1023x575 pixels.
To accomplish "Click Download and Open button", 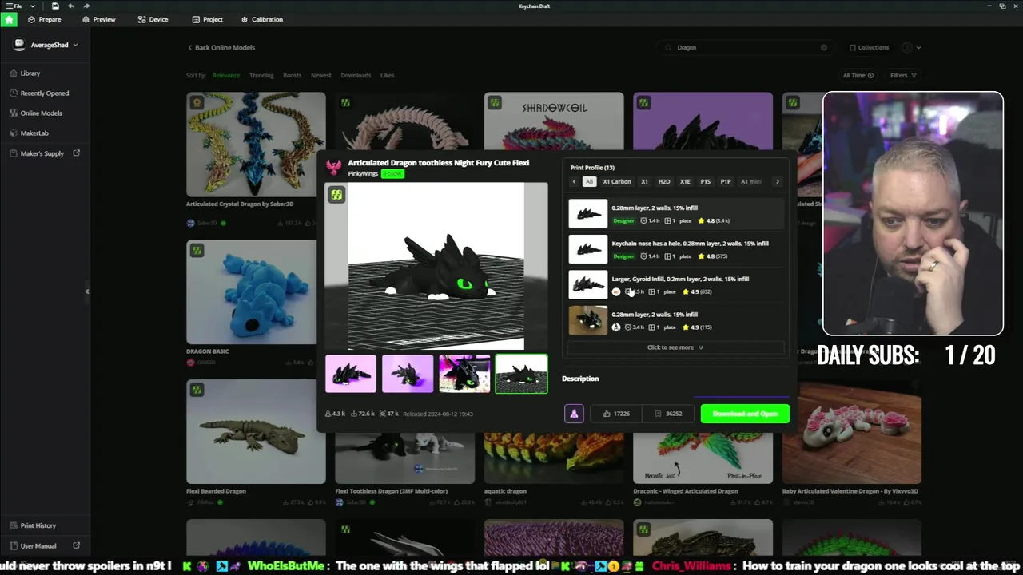I will tap(745, 414).
